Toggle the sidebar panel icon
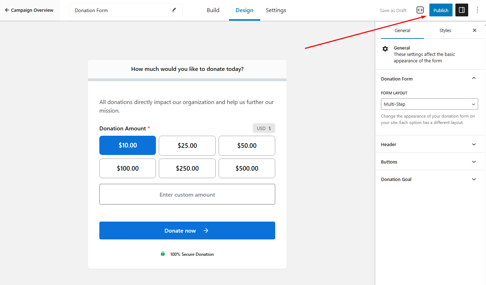This screenshot has width=486, height=285. 462,10
